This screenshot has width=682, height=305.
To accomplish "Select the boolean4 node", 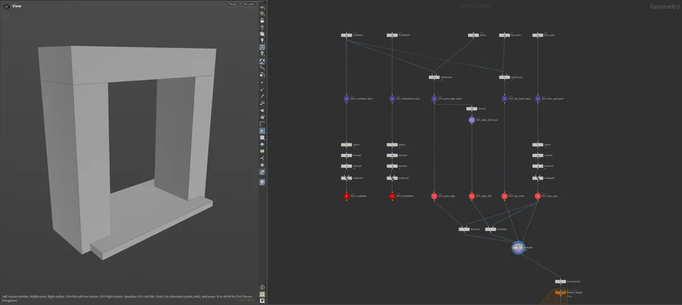I will point(491,229).
